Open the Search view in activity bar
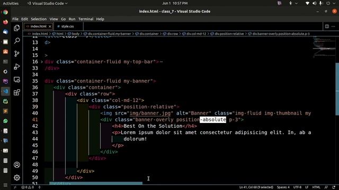 (x=17, y=41)
